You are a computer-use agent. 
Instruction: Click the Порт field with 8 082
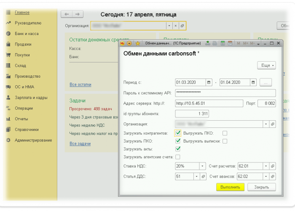(x=267, y=103)
